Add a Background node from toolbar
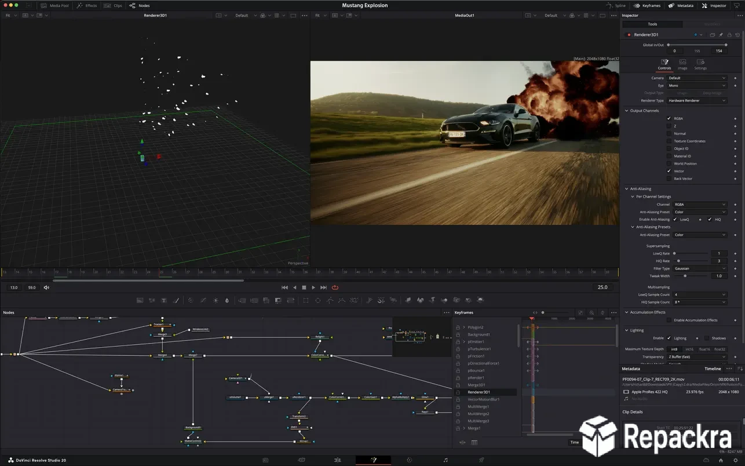Image resolution: width=745 pixels, height=466 pixels. (140, 300)
